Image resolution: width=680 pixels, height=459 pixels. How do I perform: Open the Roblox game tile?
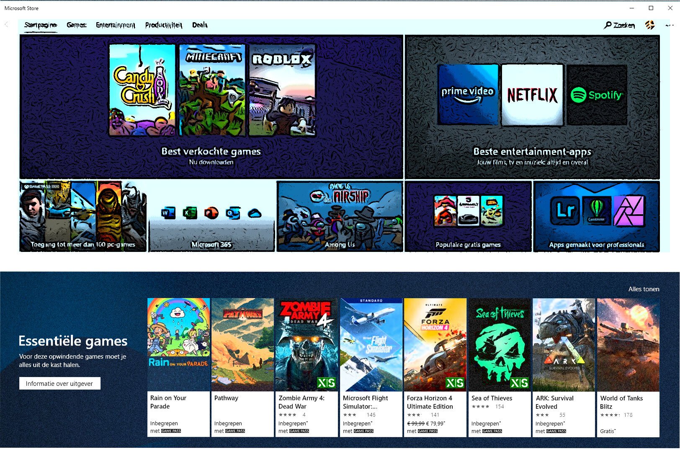pyautogui.click(x=282, y=90)
